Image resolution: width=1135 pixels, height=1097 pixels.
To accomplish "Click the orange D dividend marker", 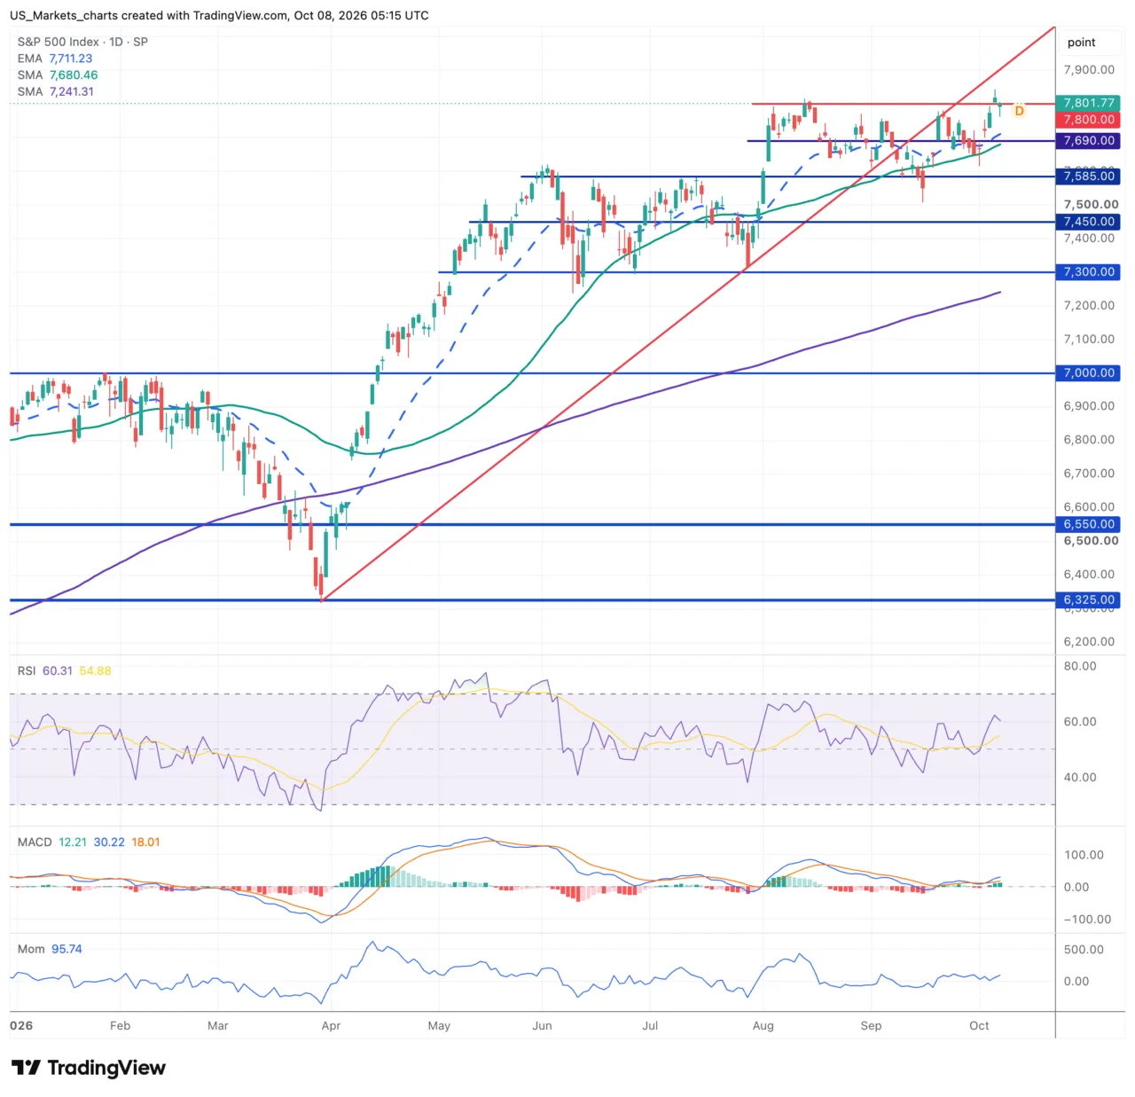I will point(1019,111).
